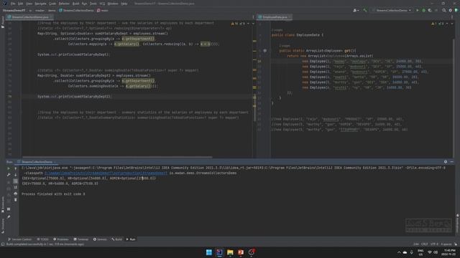Image resolution: width=460 pixels, height=258 pixels.
Task: Rerun the program in the Run panel
Action: (x=9, y=168)
